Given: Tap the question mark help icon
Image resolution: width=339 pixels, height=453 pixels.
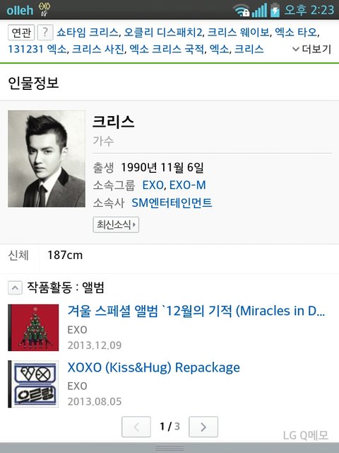Looking at the screenshot, I should tap(45, 33).
